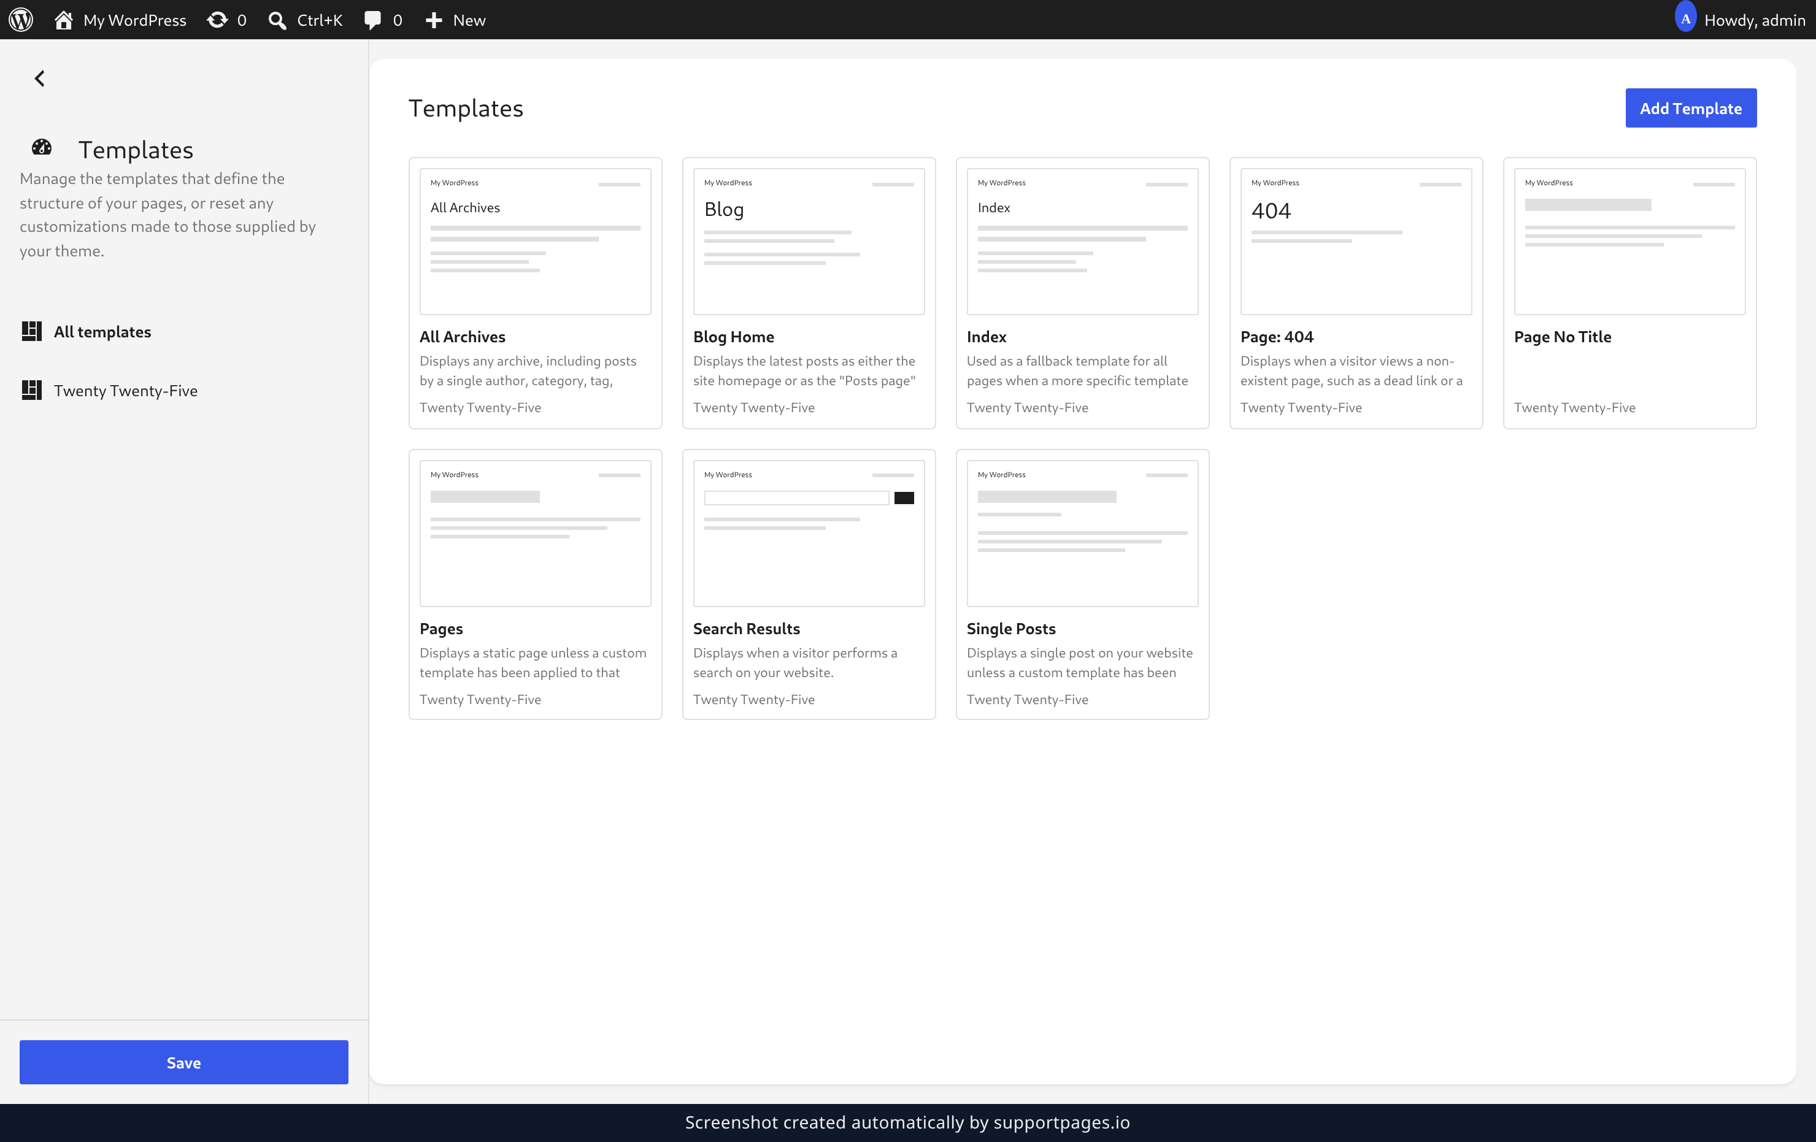Click the Blog Home title text
Viewport: 1816px width, 1142px height.
734,336
